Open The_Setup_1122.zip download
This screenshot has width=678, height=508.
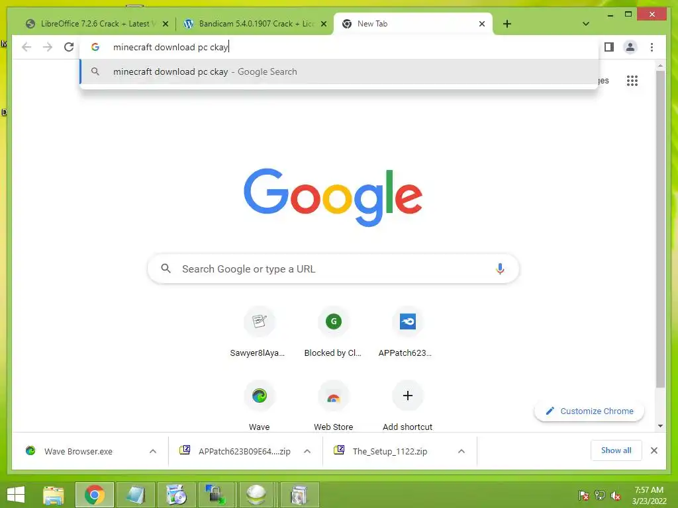[x=389, y=451]
